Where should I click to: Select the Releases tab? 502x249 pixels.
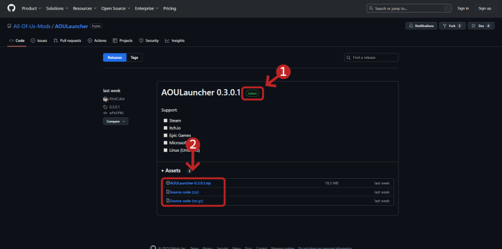tap(115, 58)
